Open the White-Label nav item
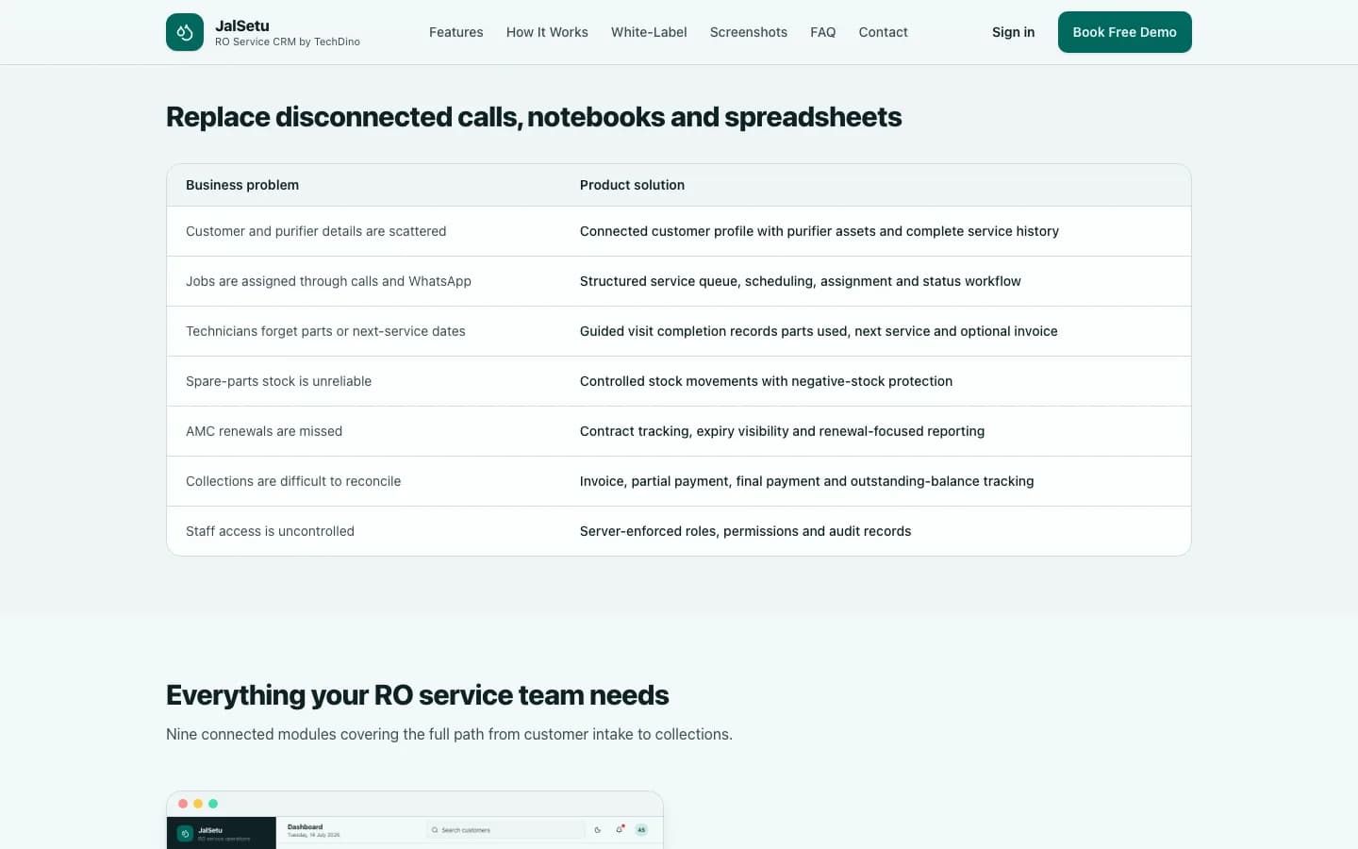 click(x=649, y=32)
